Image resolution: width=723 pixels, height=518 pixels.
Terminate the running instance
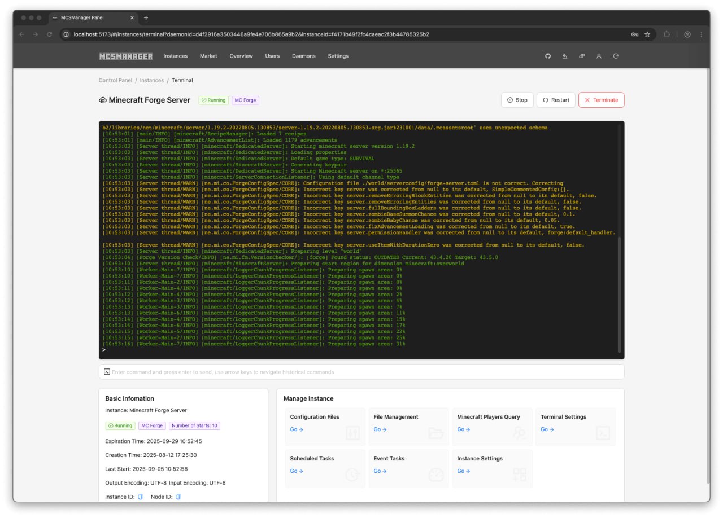601,100
